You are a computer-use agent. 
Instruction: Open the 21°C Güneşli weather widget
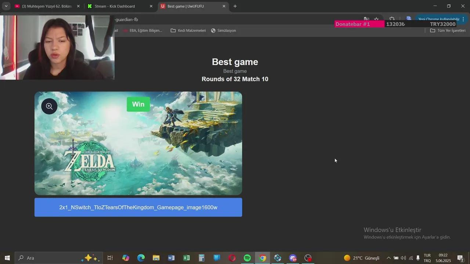(x=361, y=258)
